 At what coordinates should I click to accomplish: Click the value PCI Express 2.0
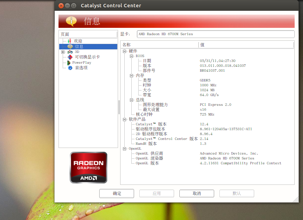(x=216, y=105)
